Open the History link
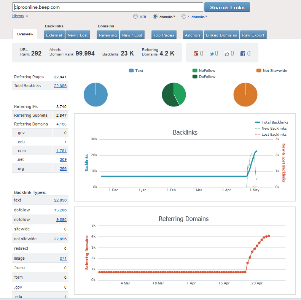 pos(18,16)
